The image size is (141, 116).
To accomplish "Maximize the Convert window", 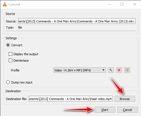I will pos(122,4).
